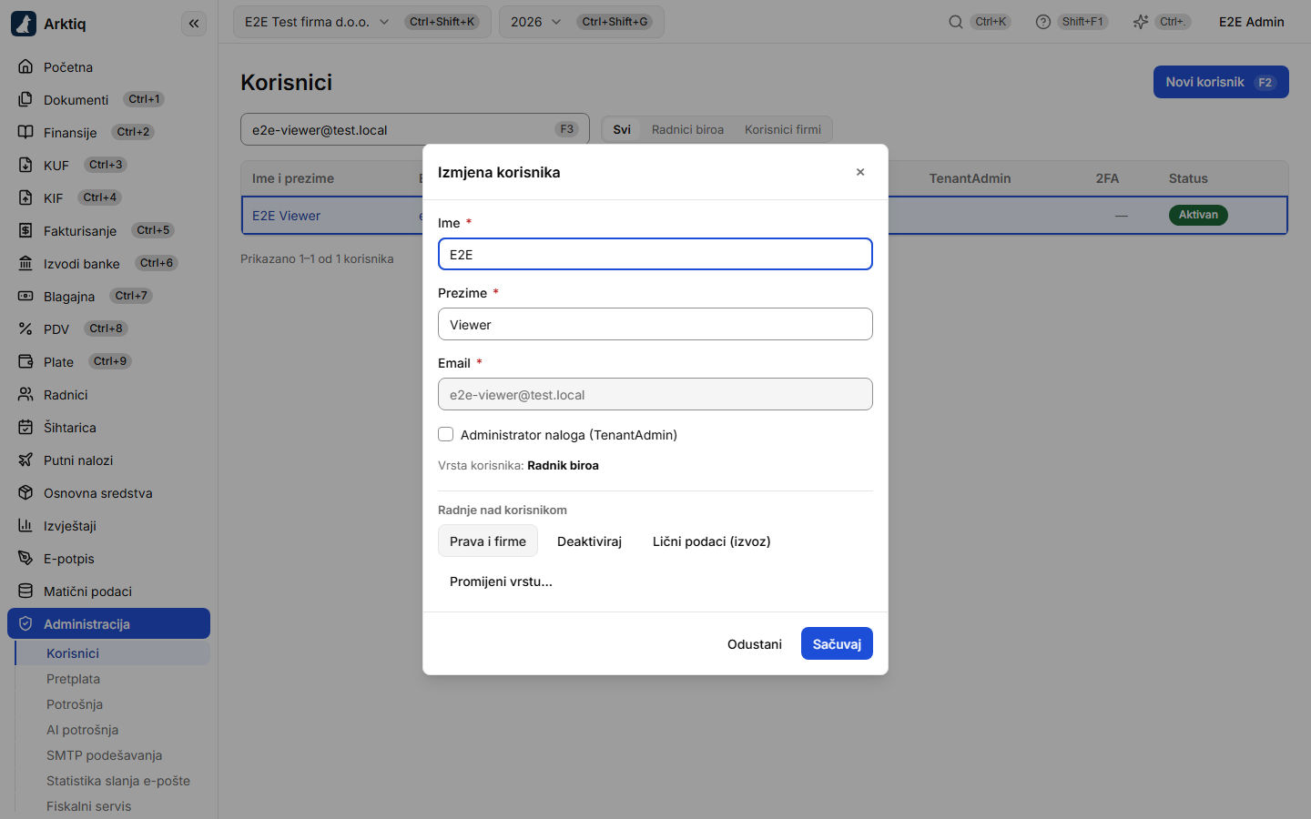Open Prava i firme button
Viewport: 1311px width, 819px height.
click(488, 541)
